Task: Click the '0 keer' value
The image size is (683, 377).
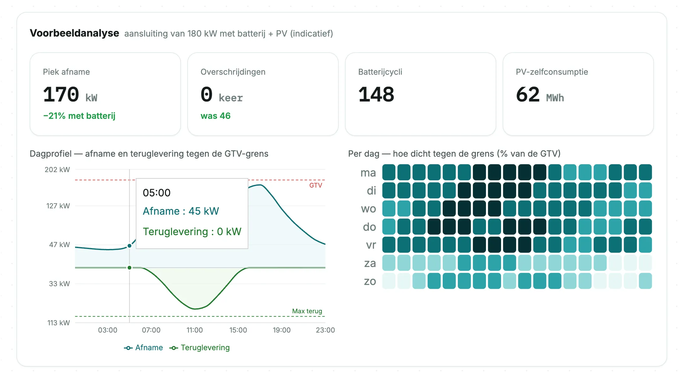Action: point(222,95)
